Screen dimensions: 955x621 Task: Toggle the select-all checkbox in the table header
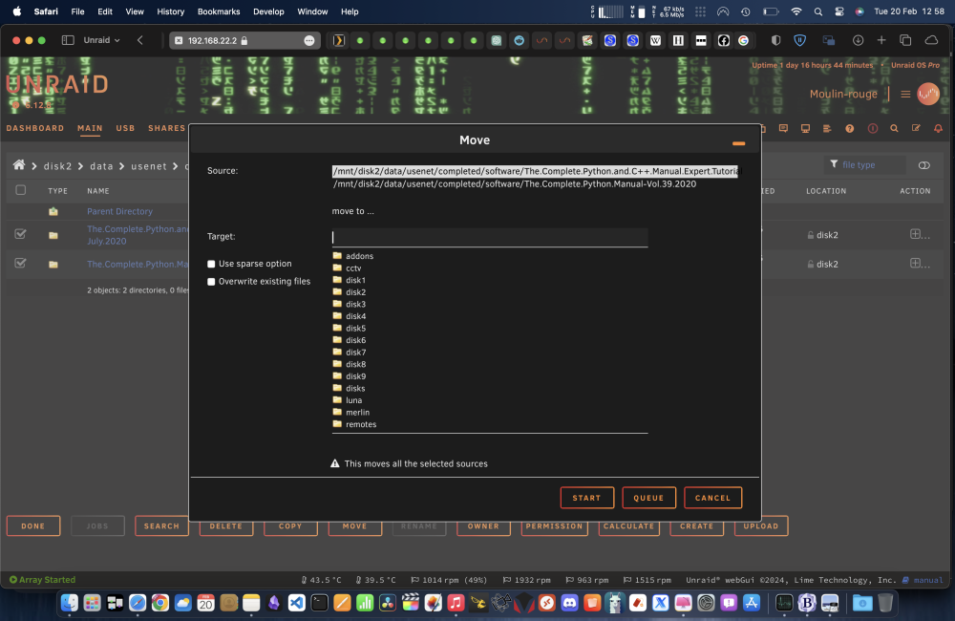pyautogui.click(x=21, y=190)
